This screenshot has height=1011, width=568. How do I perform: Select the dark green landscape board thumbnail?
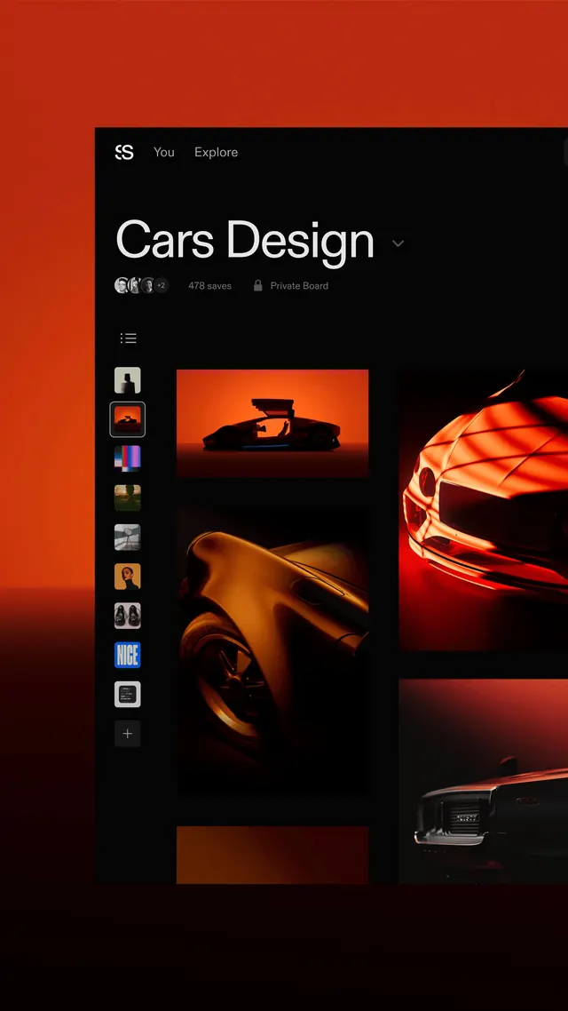pyautogui.click(x=128, y=498)
